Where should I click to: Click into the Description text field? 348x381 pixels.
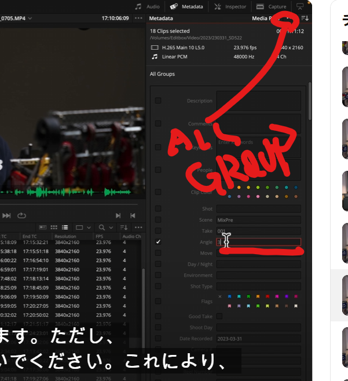pos(259,101)
